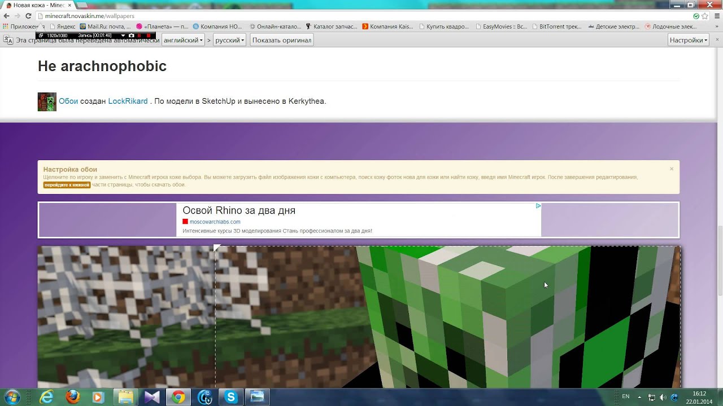Image resolution: width=723 pixels, height=406 pixels.
Task: Open the Mail.Ru bookmark
Action: click(105, 27)
